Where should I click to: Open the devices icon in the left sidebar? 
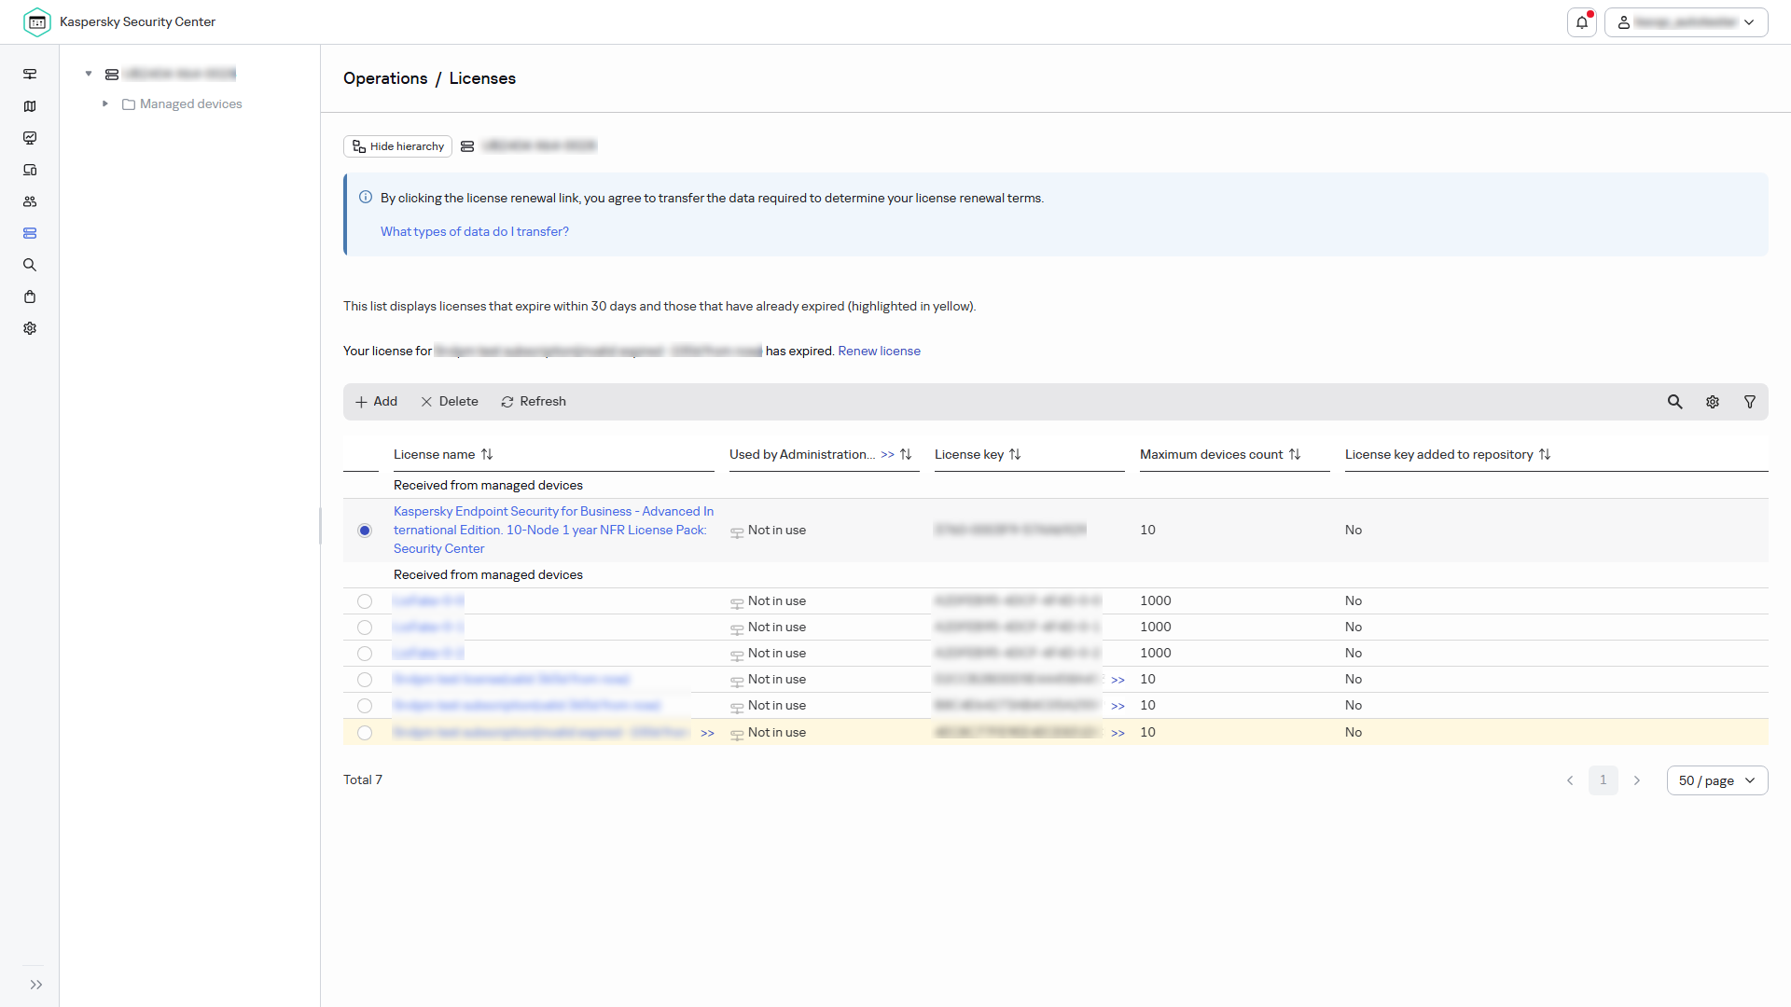point(30,170)
